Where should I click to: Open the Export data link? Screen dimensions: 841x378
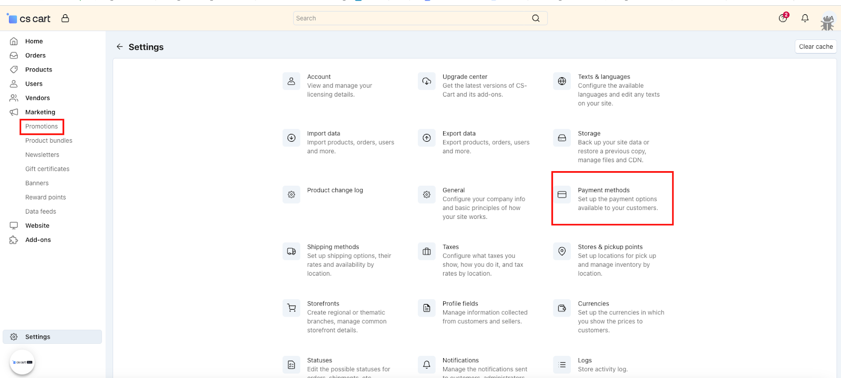tap(459, 133)
